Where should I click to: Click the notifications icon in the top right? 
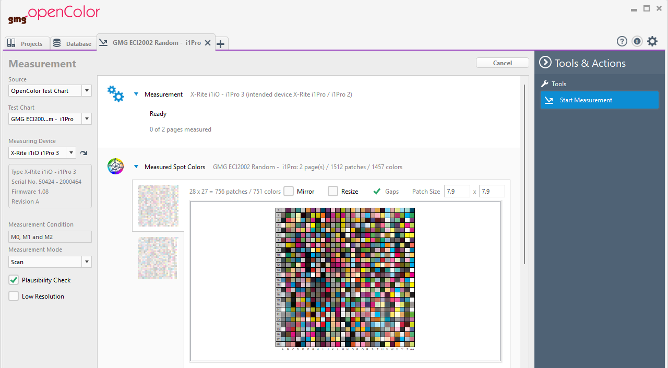(x=637, y=41)
